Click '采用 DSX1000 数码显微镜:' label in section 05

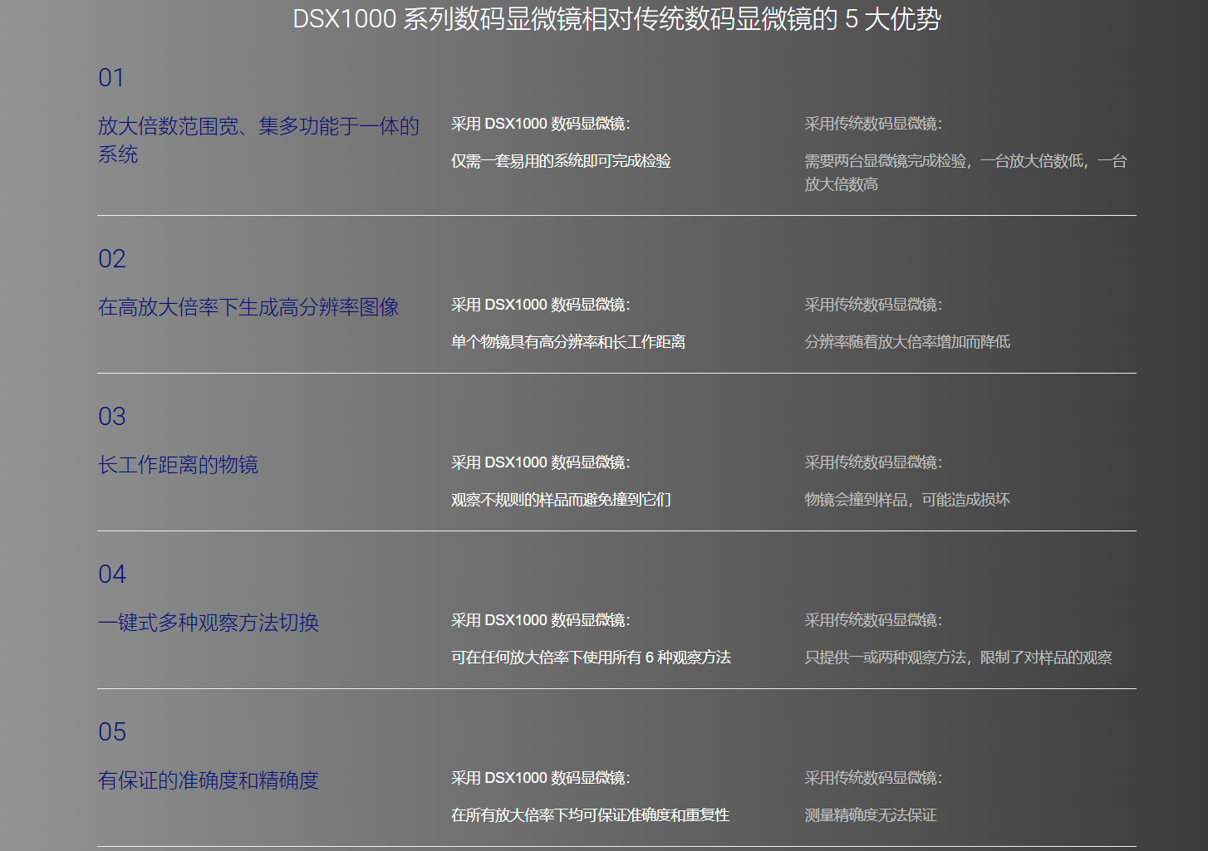click(541, 778)
